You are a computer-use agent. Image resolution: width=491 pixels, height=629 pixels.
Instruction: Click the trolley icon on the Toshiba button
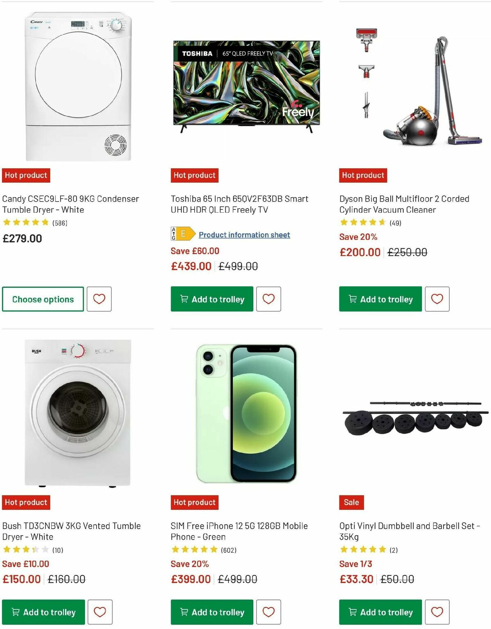[x=184, y=299]
